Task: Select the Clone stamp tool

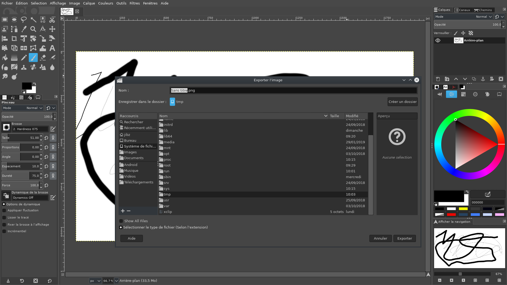Action: [x=24, y=67]
